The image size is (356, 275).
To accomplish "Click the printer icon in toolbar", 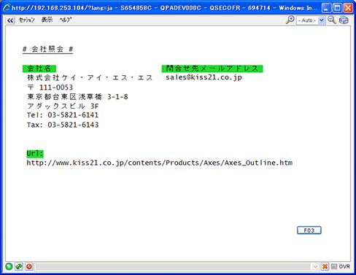I will [344, 20].
